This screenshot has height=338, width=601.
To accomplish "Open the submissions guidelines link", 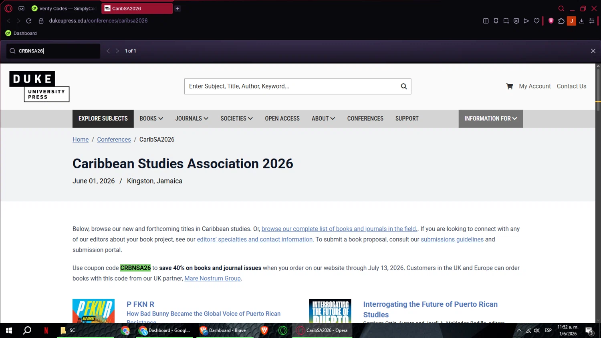I will click(452, 239).
